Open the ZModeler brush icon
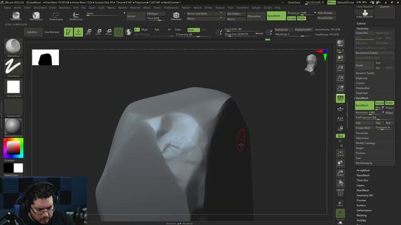 coord(176,16)
